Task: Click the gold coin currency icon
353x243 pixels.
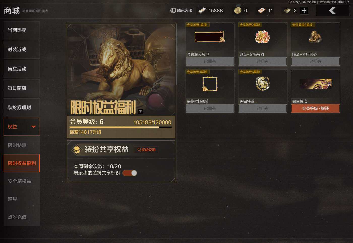Action: [x=238, y=10]
